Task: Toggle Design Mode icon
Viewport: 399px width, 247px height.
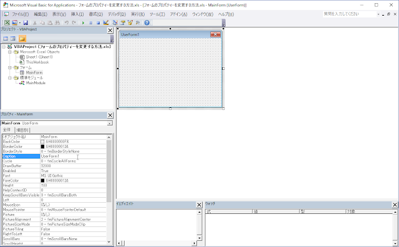Action: pyautogui.click(x=106, y=22)
